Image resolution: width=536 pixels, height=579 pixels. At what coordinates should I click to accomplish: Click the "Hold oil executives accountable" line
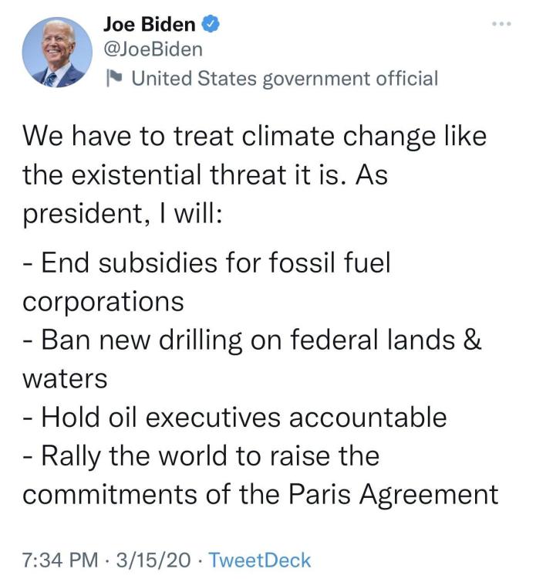coord(234,417)
